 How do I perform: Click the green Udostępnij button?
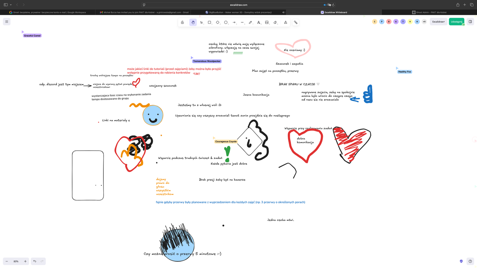[x=456, y=22]
